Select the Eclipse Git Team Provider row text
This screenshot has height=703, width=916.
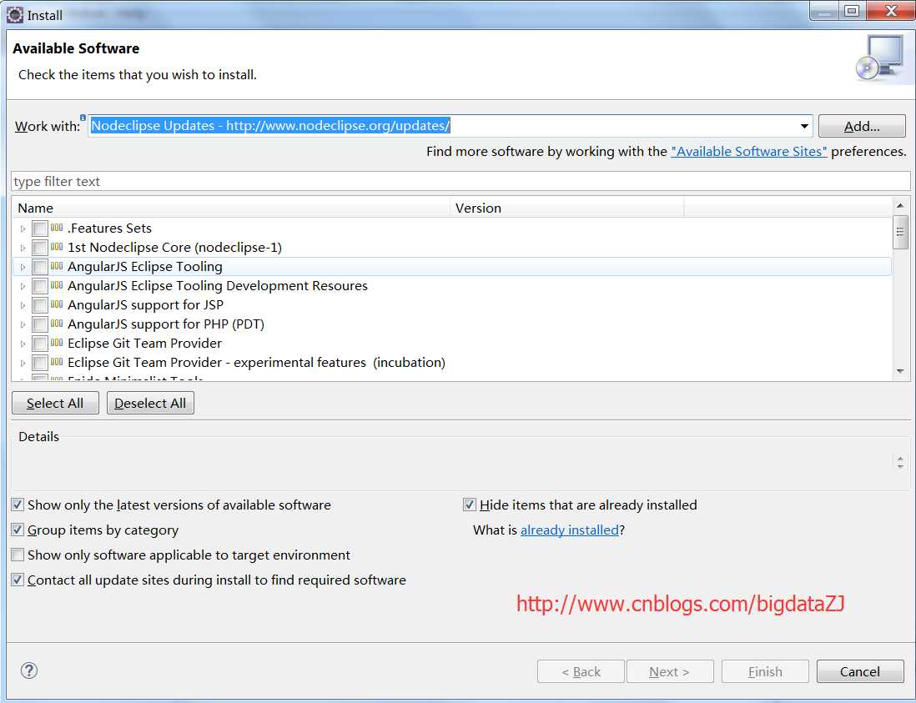point(145,343)
